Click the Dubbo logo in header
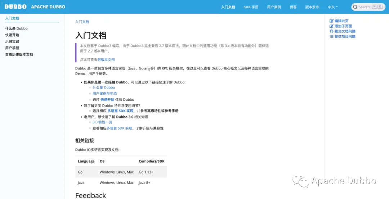Viewport: 389px width, 199px height. point(15,7)
